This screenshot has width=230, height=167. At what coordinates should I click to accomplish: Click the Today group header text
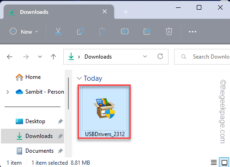coord(93,78)
